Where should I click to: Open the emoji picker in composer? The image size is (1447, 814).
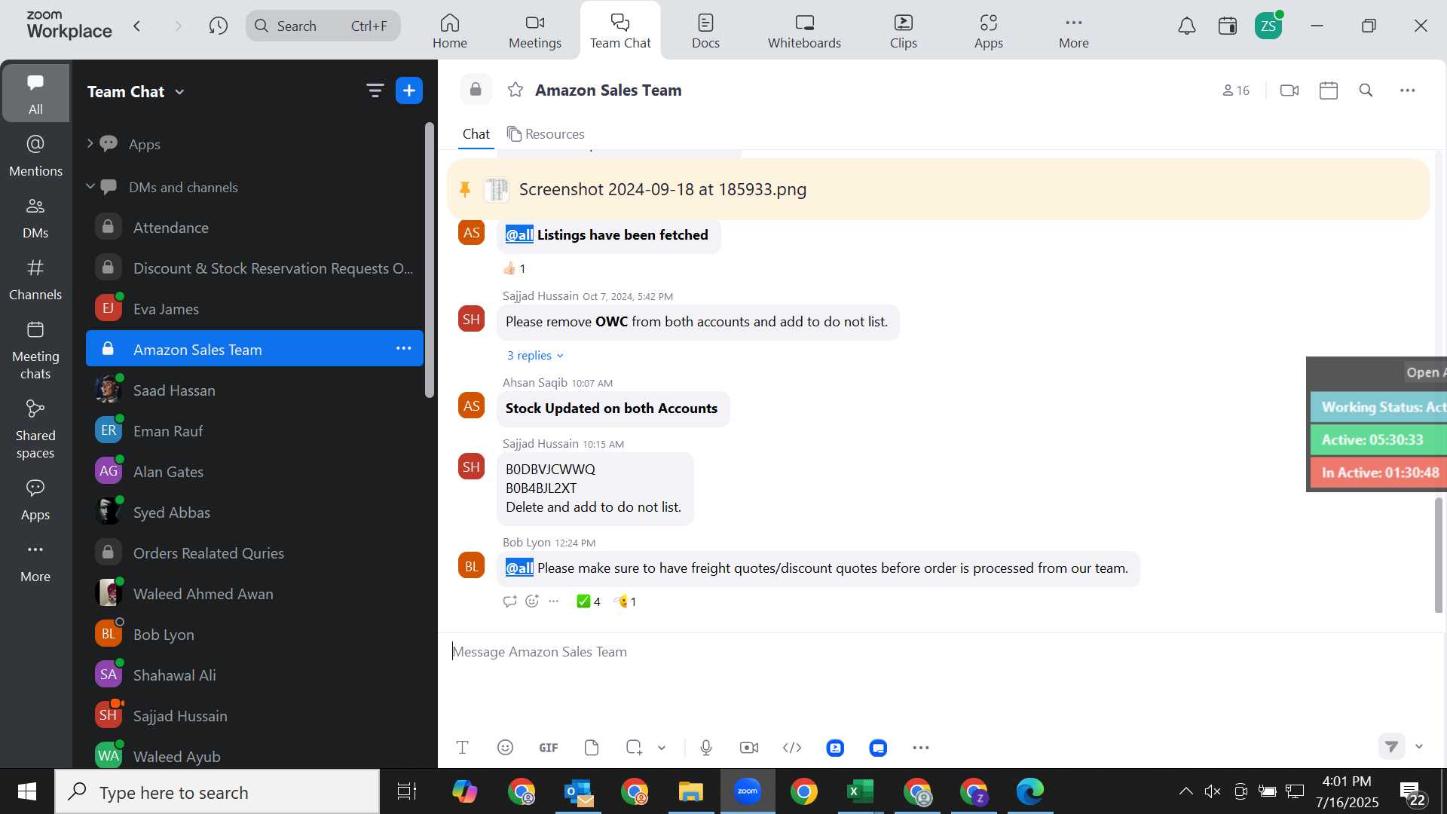pos(506,748)
